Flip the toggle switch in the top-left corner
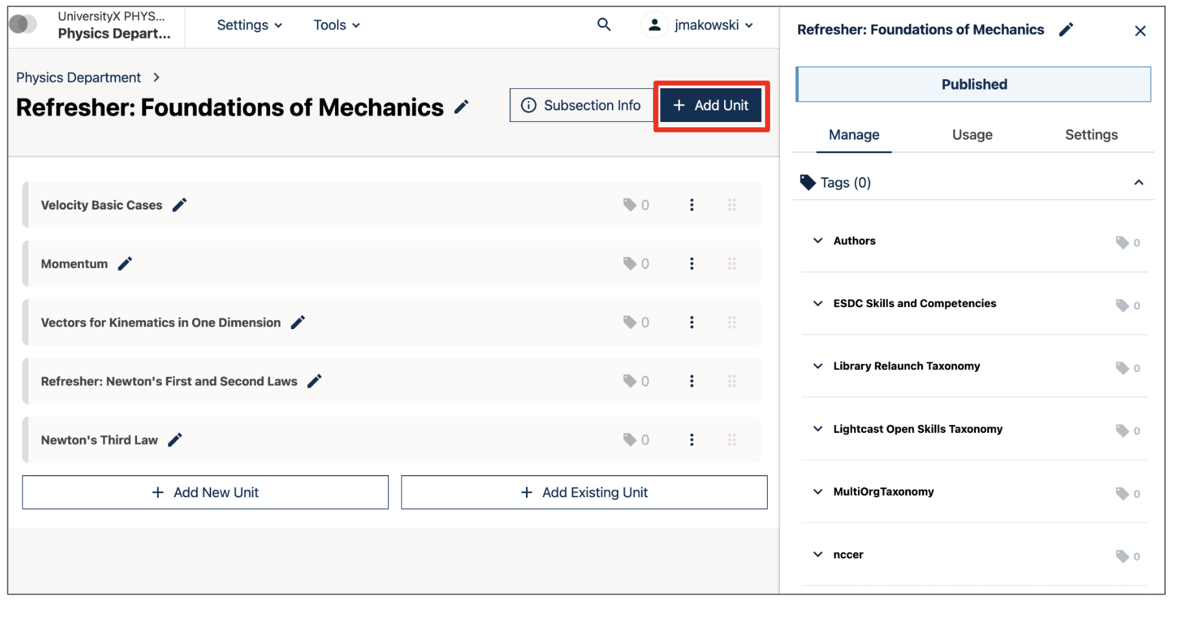Viewport: 1178px width, 623px height. pos(23,23)
